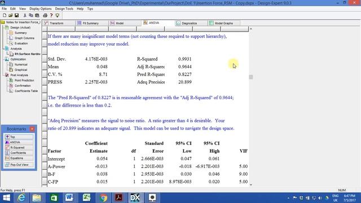361x203 pixels.
Task: Select R1:Surface Hardness response node
Action: click(27, 54)
